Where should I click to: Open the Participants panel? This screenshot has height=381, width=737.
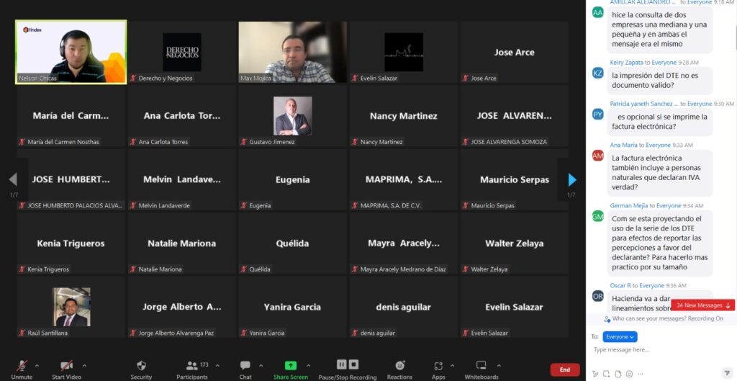191,366
